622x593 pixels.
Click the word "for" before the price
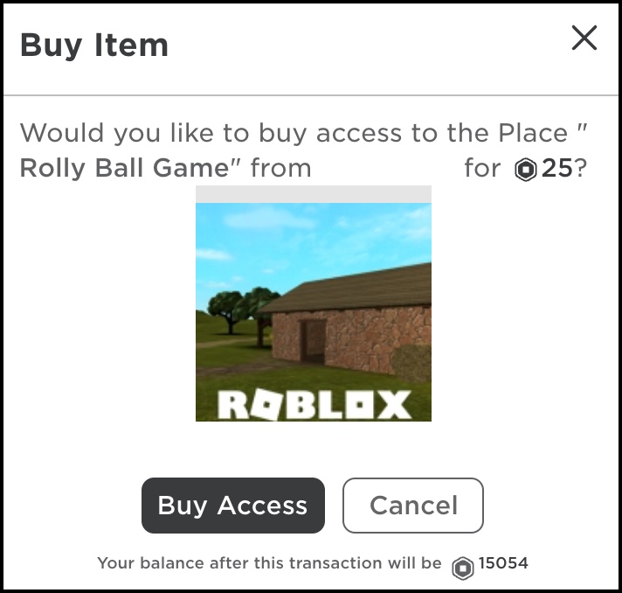click(482, 168)
